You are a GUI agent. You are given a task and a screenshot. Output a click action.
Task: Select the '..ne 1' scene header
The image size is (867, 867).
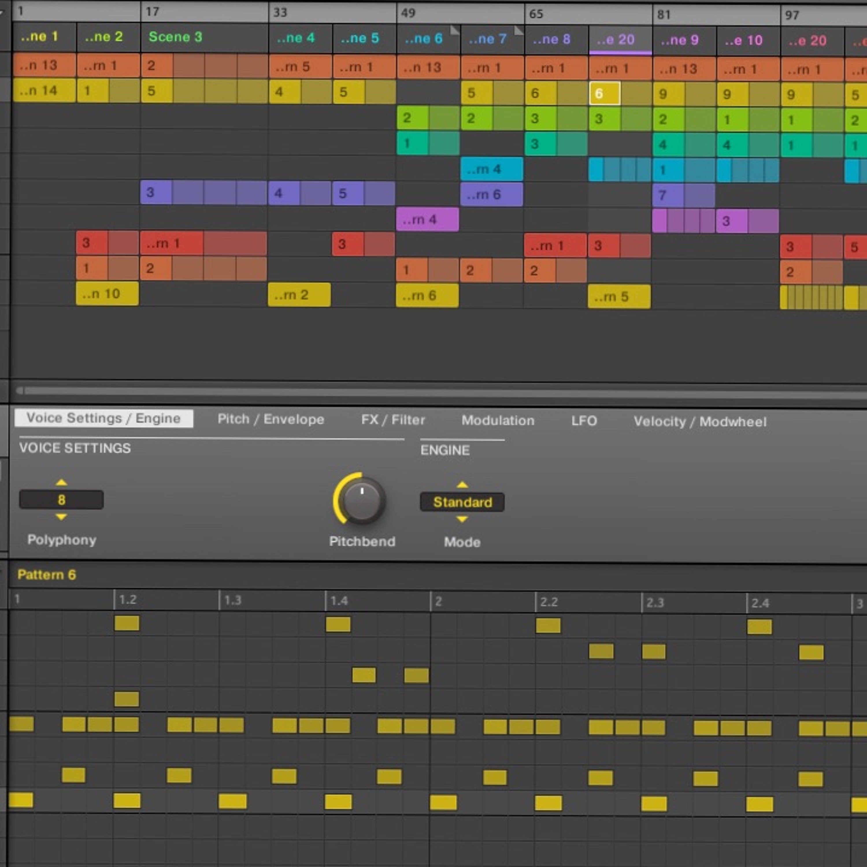click(x=44, y=36)
